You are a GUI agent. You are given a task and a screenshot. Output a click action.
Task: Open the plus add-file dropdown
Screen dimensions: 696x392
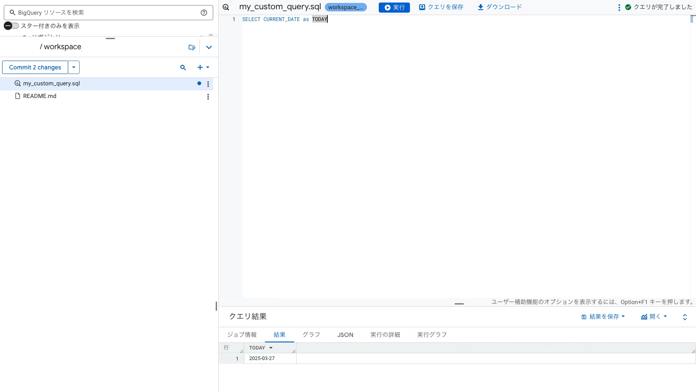203,67
